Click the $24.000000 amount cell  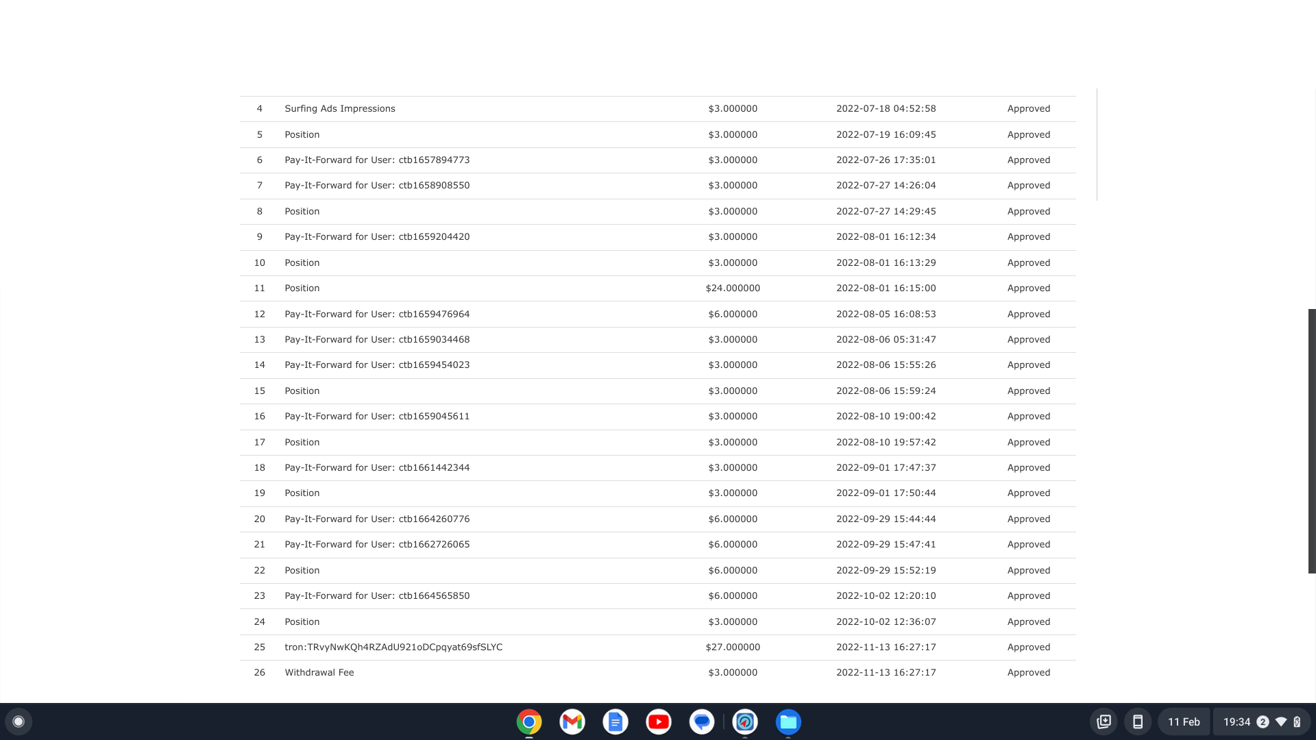pos(733,288)
